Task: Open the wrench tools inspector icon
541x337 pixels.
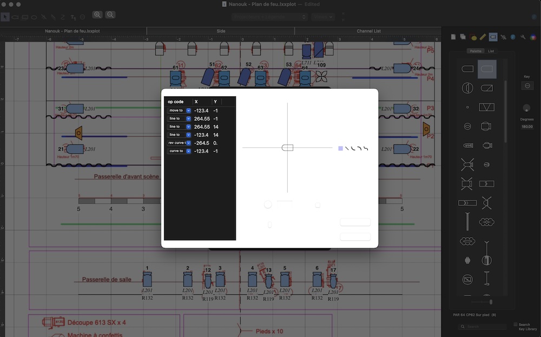Action: tap(523, 37)
